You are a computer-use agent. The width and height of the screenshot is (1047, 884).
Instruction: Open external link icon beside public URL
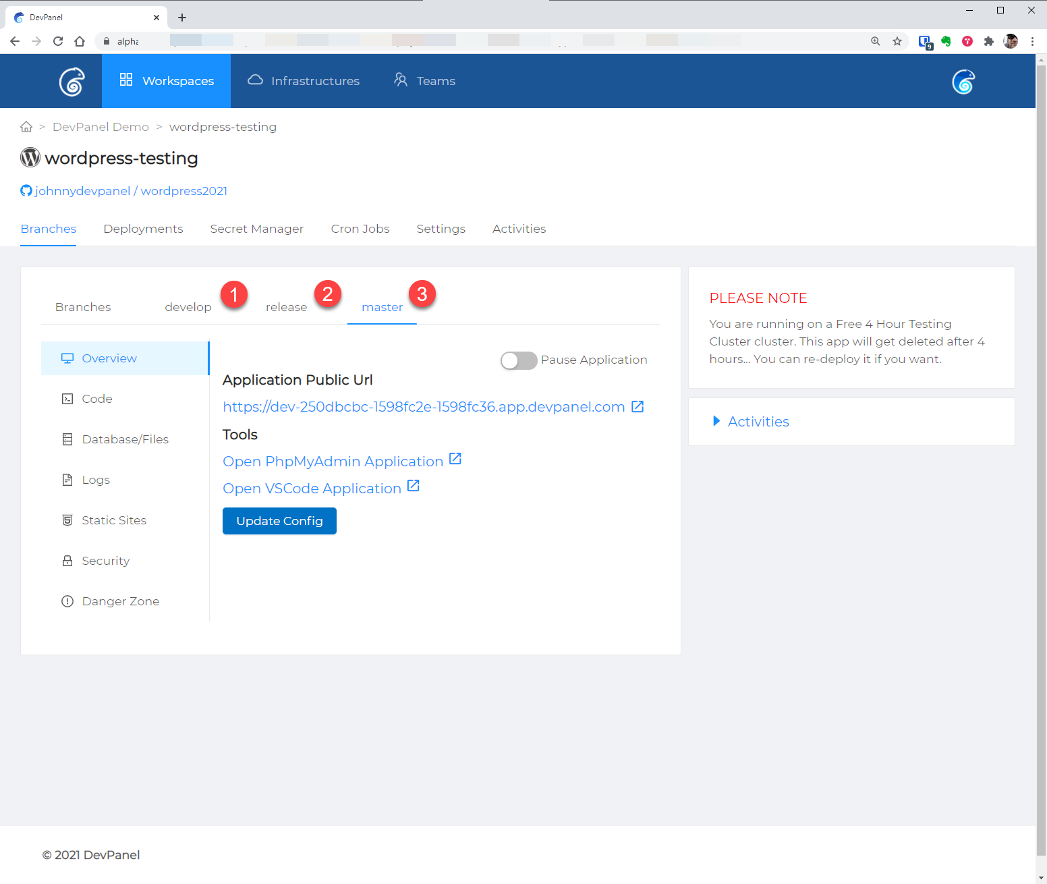point(638,406)
